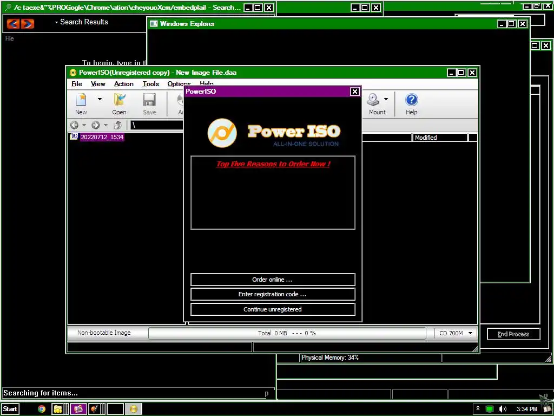Open the Forward history dropdown arrow

pyautogui.click(x=105, y=125)
